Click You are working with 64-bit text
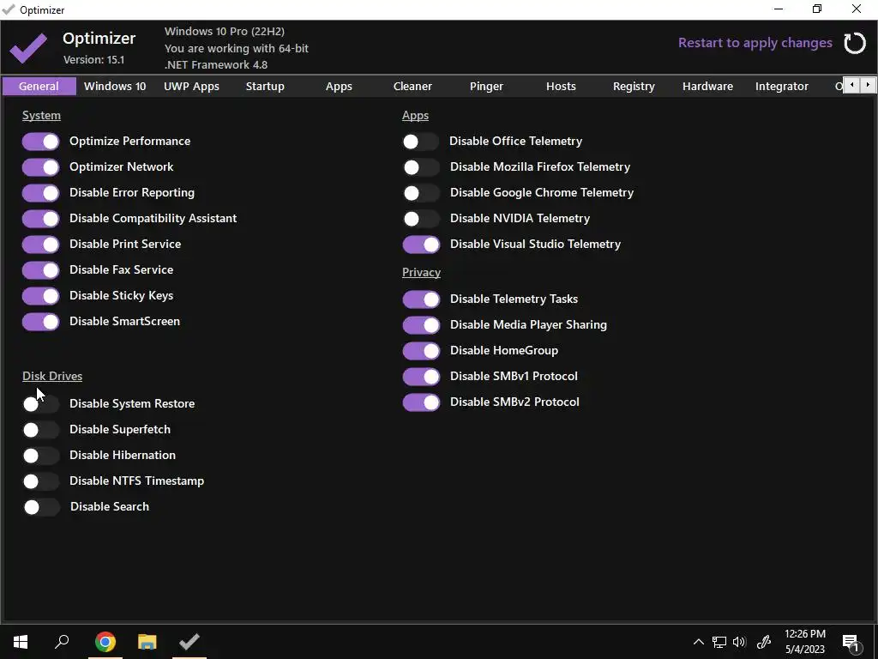 point(237,48)
